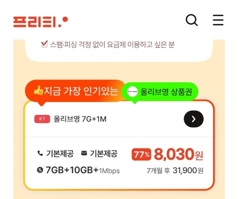
Task: Click the envelope message icon
Action: coord(84,153)
